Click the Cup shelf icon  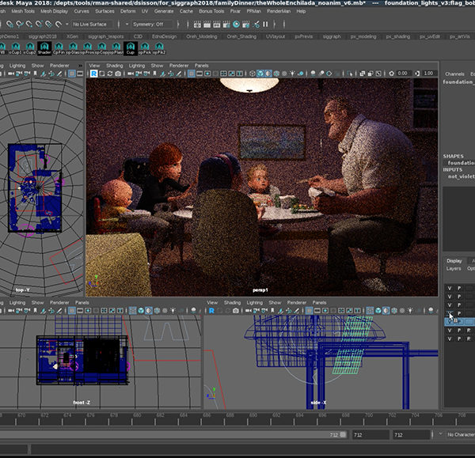(x=131, y=48)
